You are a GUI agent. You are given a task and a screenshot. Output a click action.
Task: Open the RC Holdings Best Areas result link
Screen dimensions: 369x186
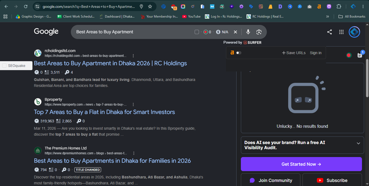[110, 63]
